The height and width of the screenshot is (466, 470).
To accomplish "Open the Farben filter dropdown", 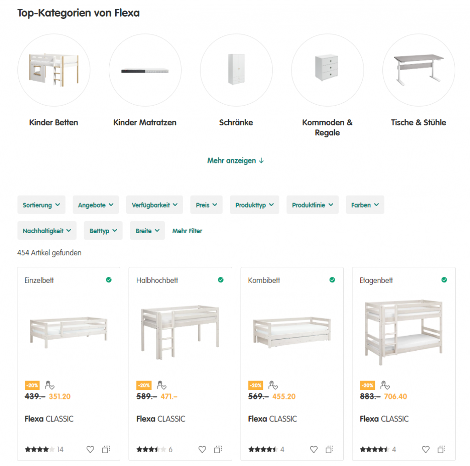I will 365,205.
